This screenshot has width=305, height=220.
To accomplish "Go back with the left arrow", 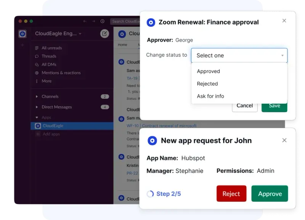I will point(85,21).
